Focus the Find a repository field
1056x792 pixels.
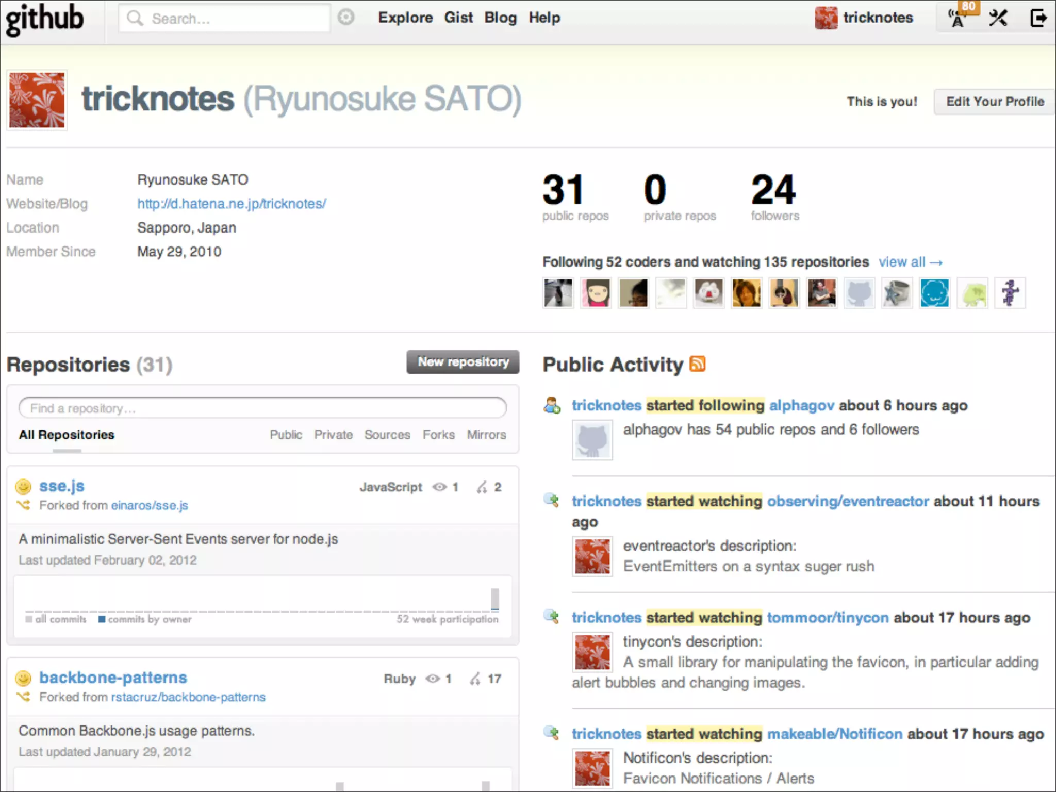point(262,408)
